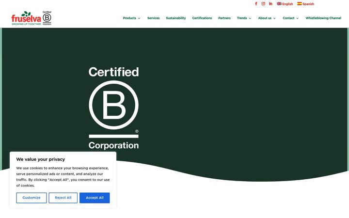Open the Whistleblowing Channel link
This screenshot has height=218, width=349.
pyautogui.click(x=323, y=18)
